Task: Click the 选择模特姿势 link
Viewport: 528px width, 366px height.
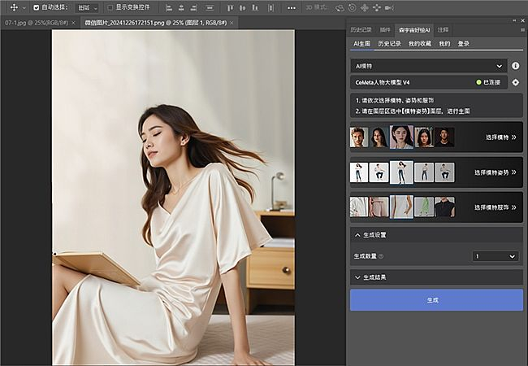Action: 495,172
